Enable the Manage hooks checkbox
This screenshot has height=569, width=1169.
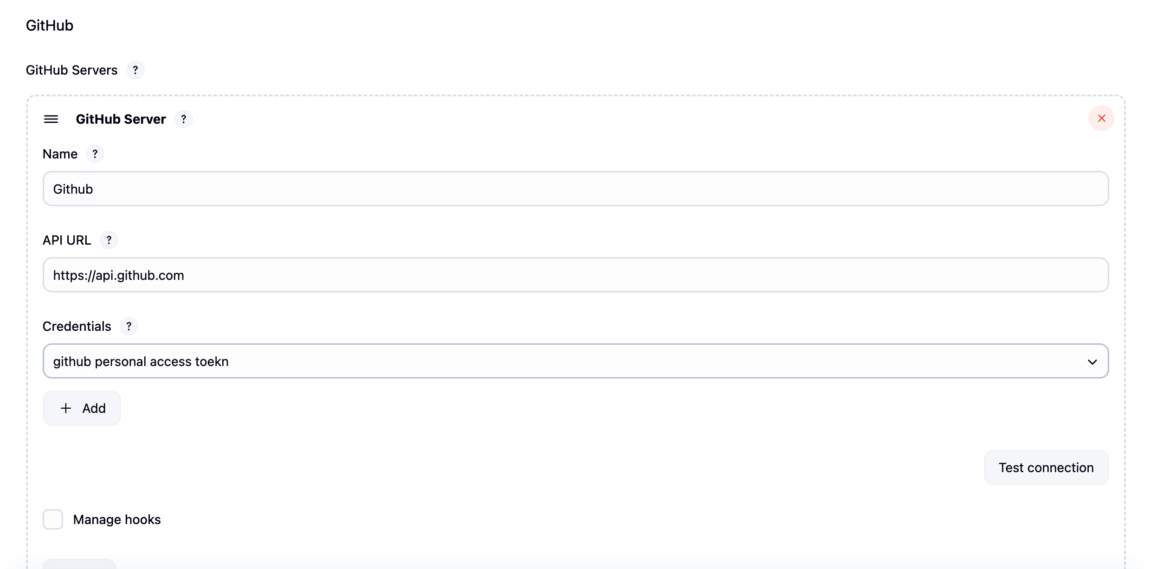point(52,519)
